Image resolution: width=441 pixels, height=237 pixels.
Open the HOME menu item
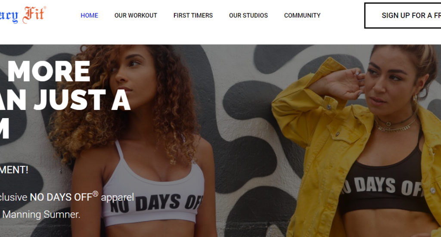pyautogui.click(x=90, y=16)
